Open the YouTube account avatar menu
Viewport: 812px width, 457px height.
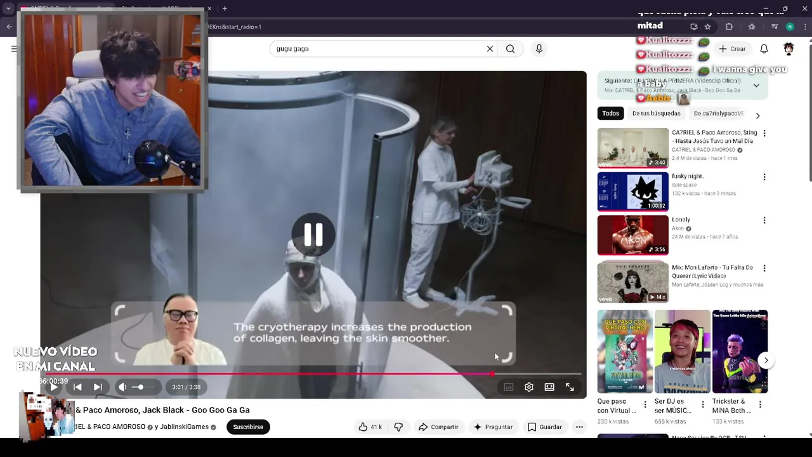[789, 49]
